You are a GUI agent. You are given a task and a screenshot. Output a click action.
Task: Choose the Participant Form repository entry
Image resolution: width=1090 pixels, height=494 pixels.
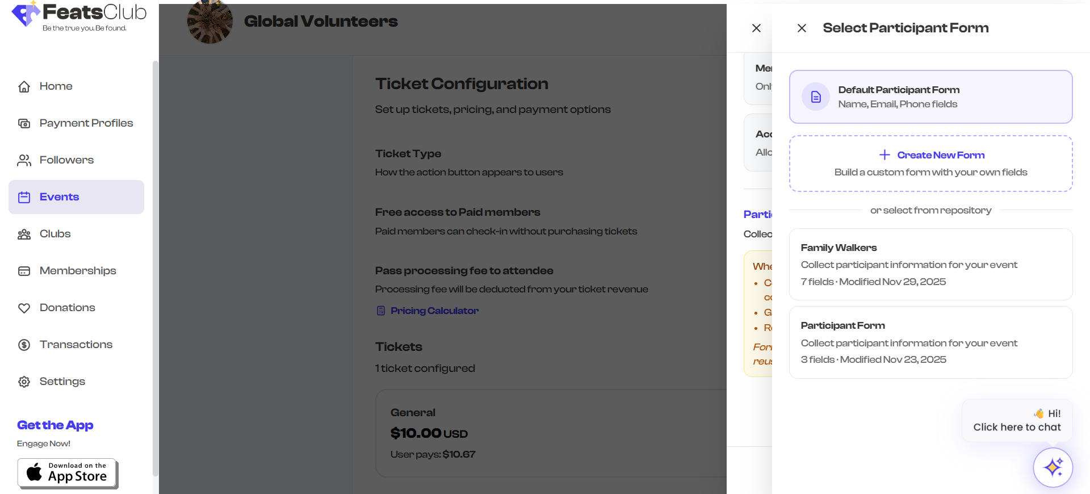tap(930, 342)
